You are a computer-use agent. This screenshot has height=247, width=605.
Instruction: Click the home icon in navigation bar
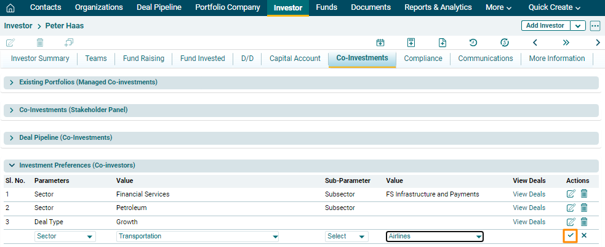tap(10, 8)
